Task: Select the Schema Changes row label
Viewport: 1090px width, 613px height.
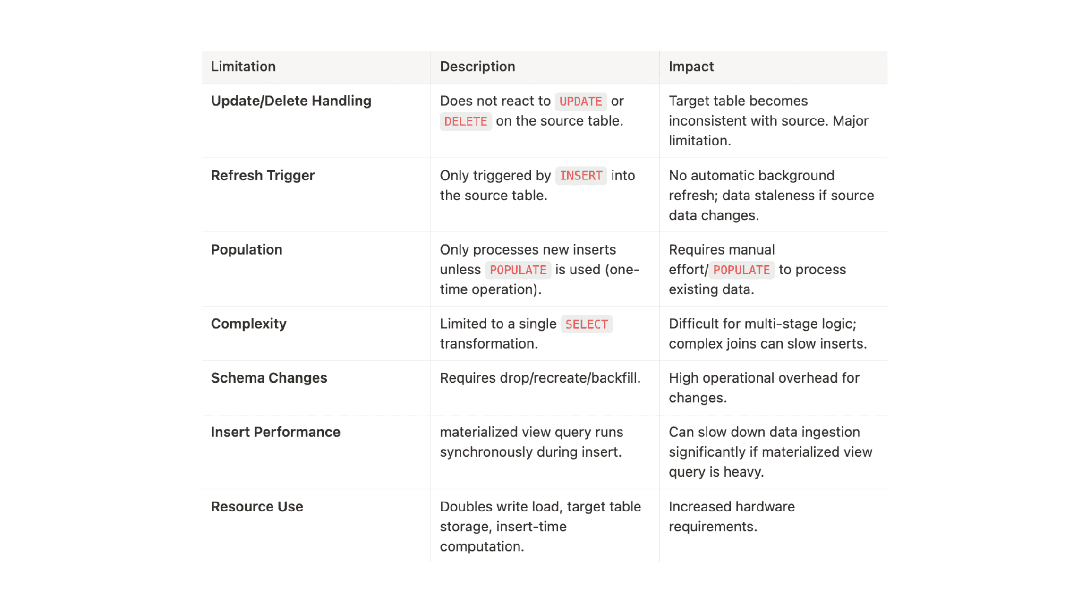Action: [269, 378]
